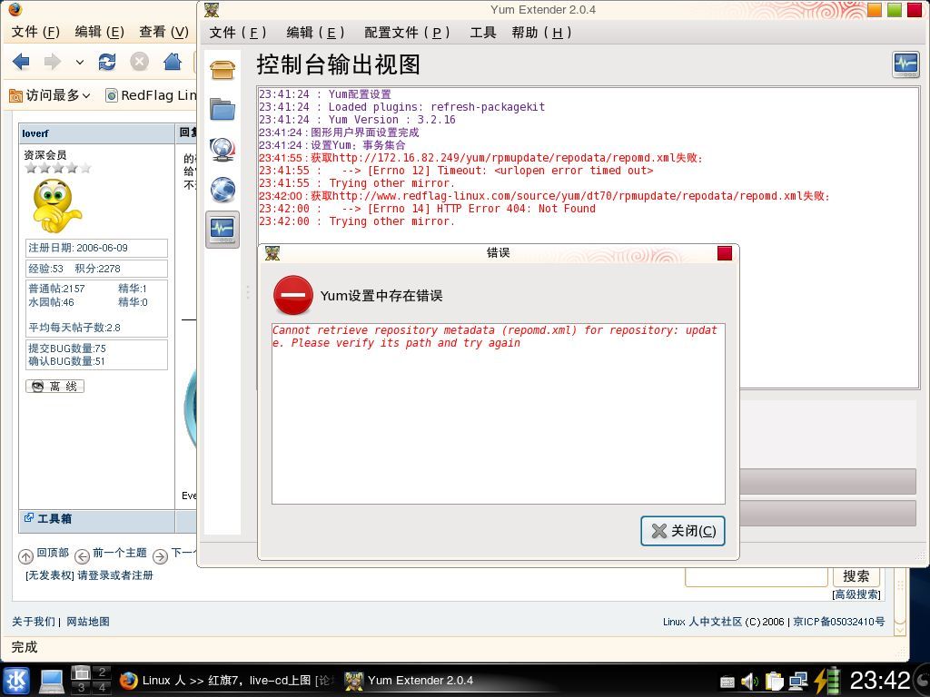Select the '[Errno 12] Timeout' console line
The width and height of the screenshot is (930, 697).
click(x=456, y=171)
